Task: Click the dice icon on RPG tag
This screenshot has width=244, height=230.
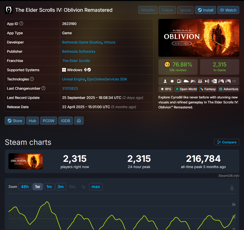Action: click(162, 89)
